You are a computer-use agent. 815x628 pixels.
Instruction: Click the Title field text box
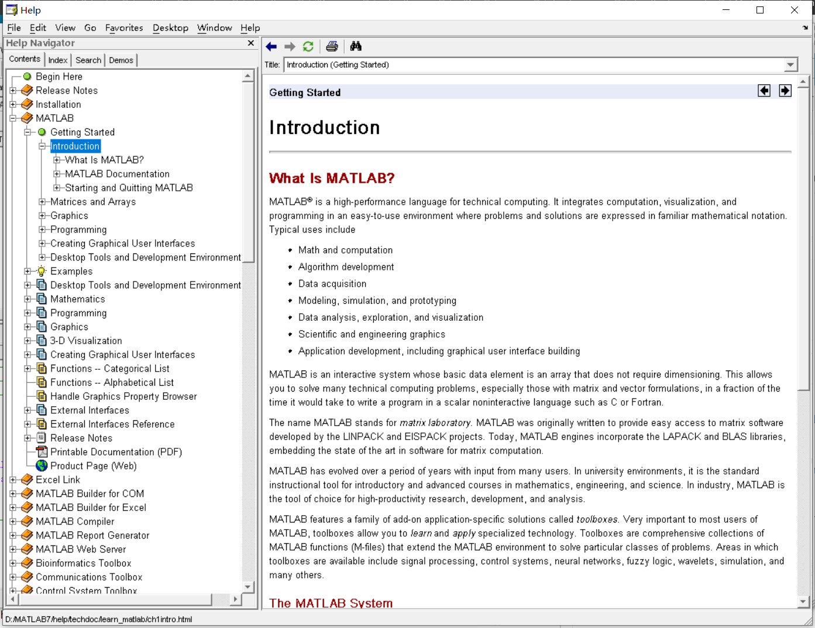tap(534, 65)
